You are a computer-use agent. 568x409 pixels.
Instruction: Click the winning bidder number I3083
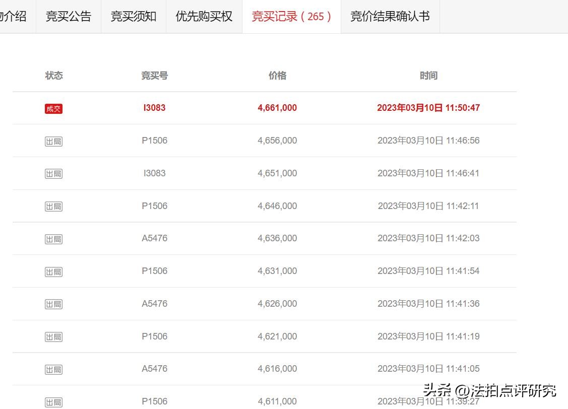(x=154, y=108)
